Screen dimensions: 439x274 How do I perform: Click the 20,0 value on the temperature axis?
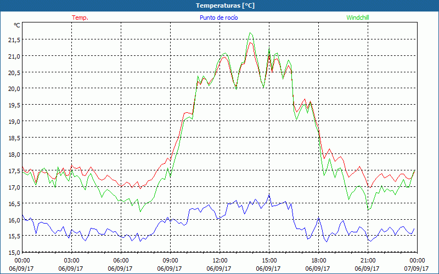pos(15,89)
